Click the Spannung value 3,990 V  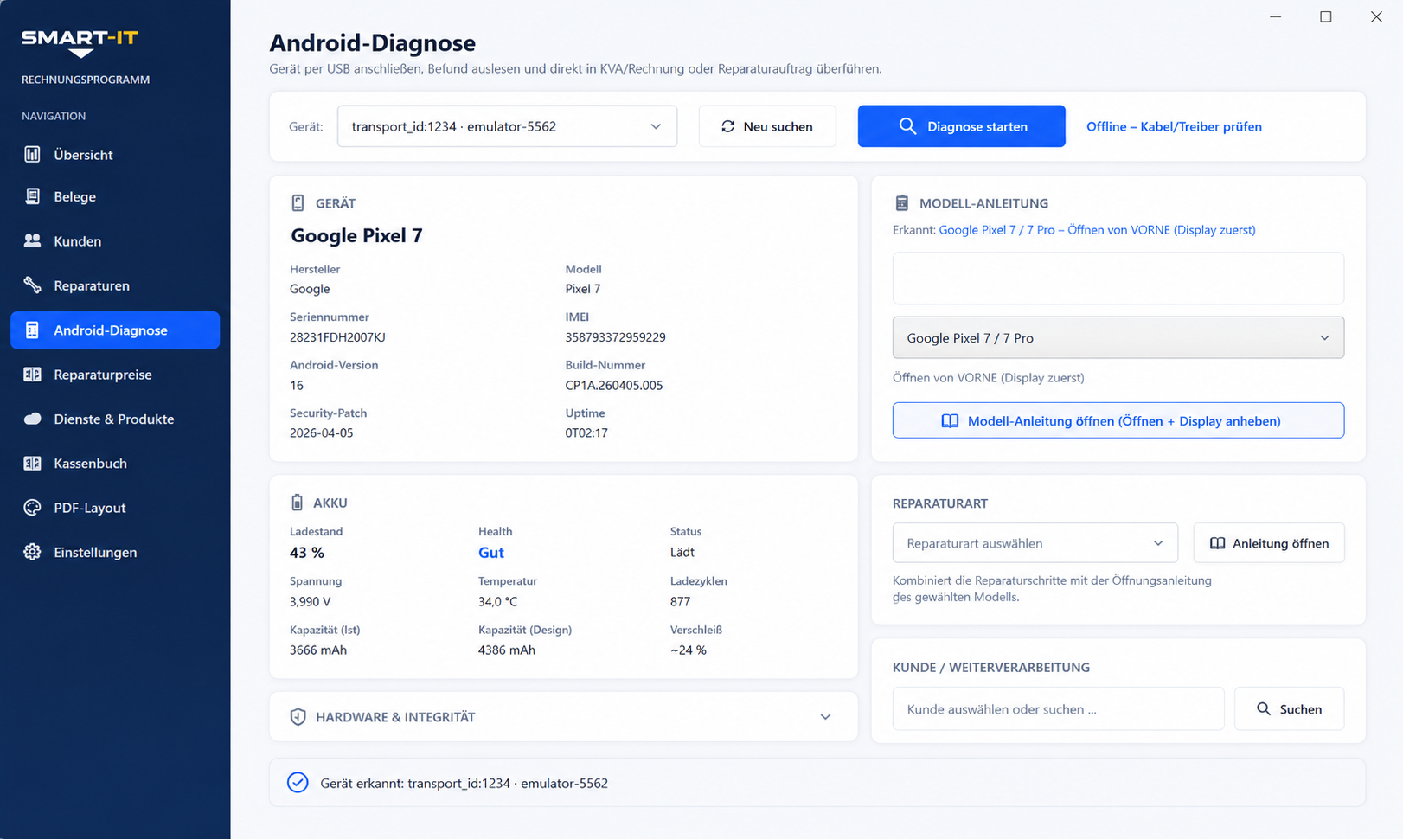[x=310, y=601]
